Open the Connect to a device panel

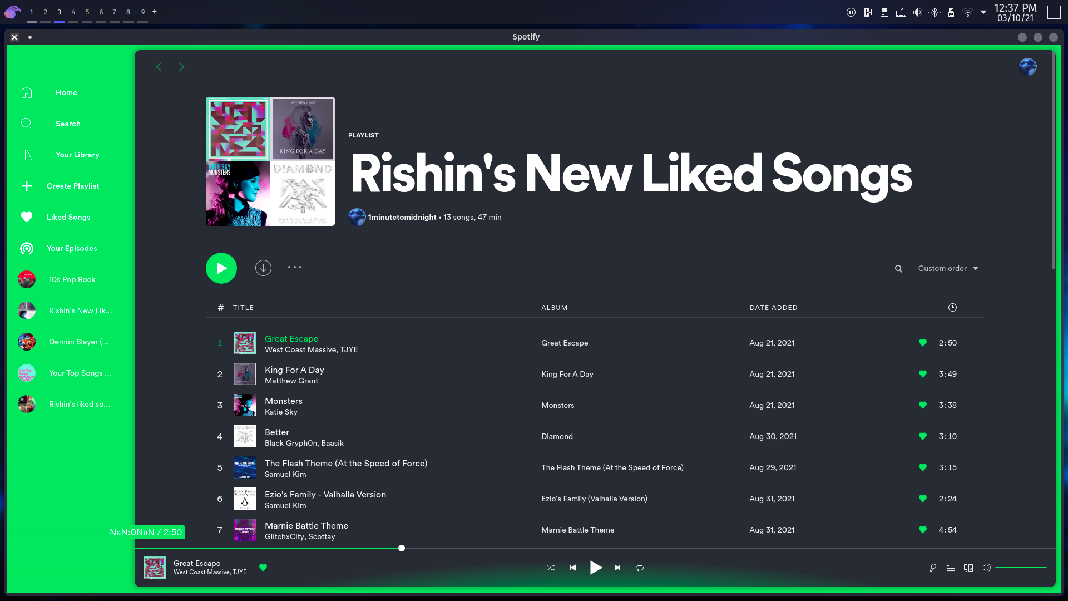[x=968, y=568]
